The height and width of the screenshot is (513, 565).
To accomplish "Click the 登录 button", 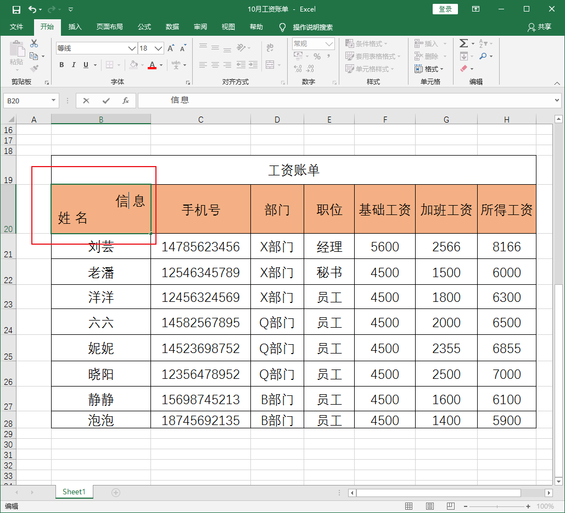I will (x=445, y=9).
